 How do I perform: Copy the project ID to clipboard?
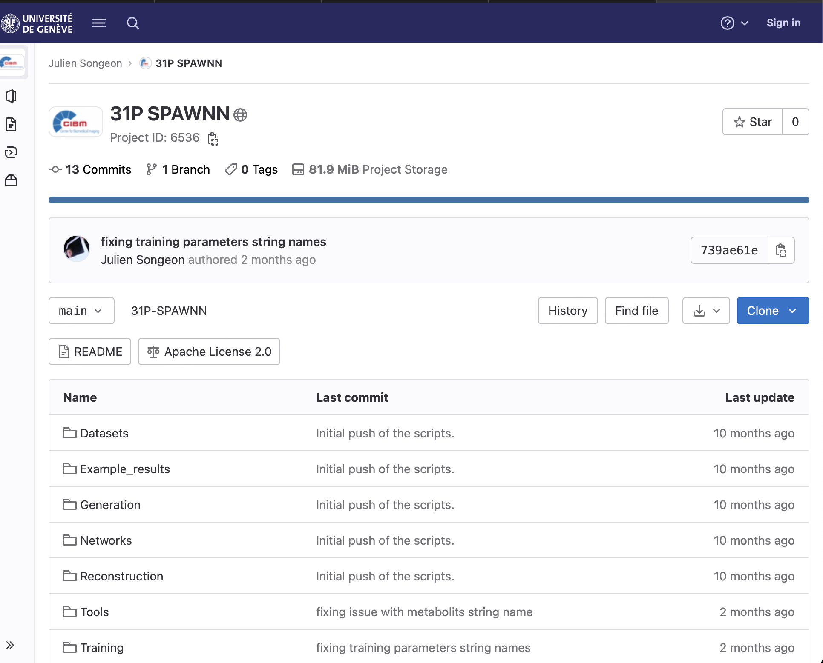point(213,138)
